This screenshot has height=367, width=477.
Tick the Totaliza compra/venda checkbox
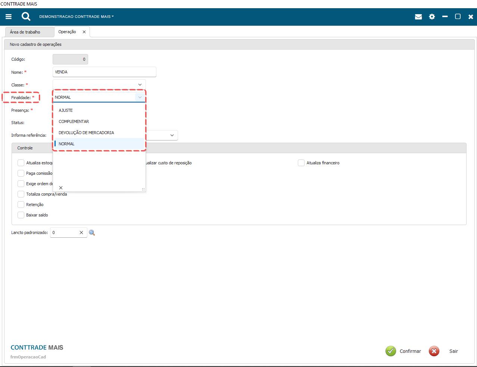[x=21, y=194]
